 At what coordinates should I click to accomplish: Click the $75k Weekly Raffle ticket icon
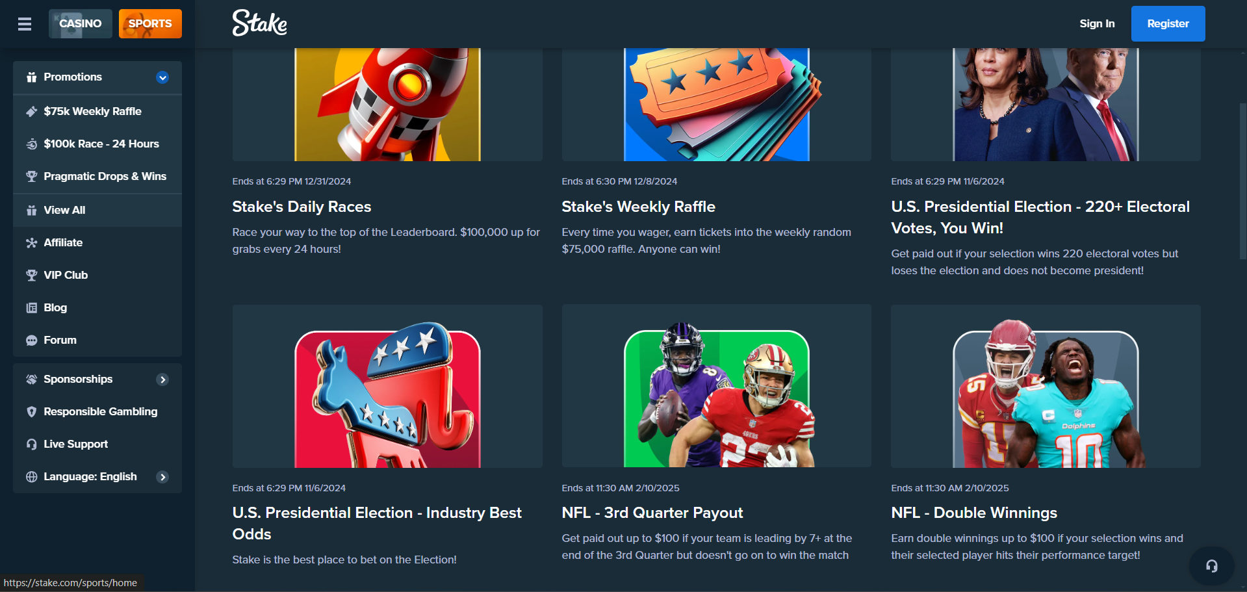[31, 112]
